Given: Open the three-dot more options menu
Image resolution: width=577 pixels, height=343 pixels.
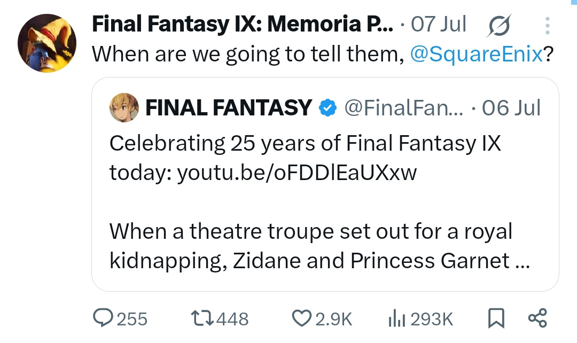Looking at the screenshot, I should (x=548, y=26).
